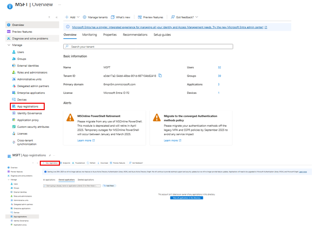
Task: Switch to the Monitoring tab
Action: [89, 35]
